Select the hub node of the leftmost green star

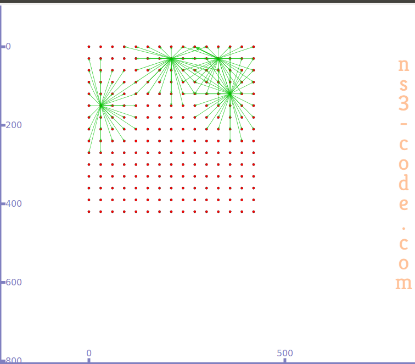click(100, 106)
